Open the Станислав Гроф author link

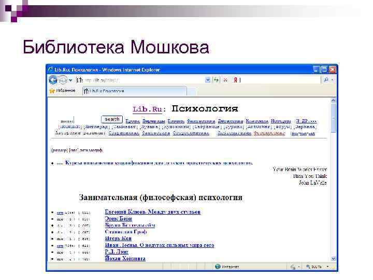(x=126, y=232)
